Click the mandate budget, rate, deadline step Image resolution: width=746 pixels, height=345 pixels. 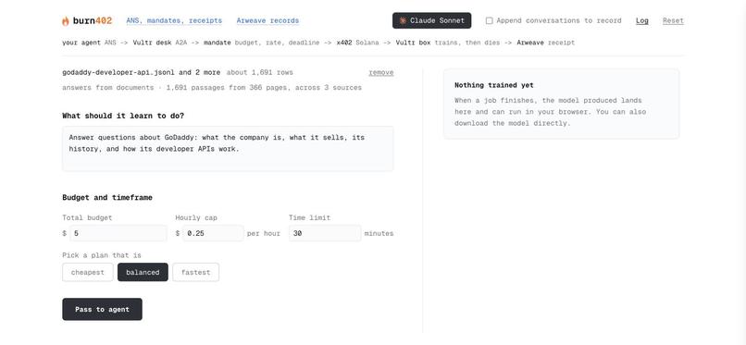(262, 43)
